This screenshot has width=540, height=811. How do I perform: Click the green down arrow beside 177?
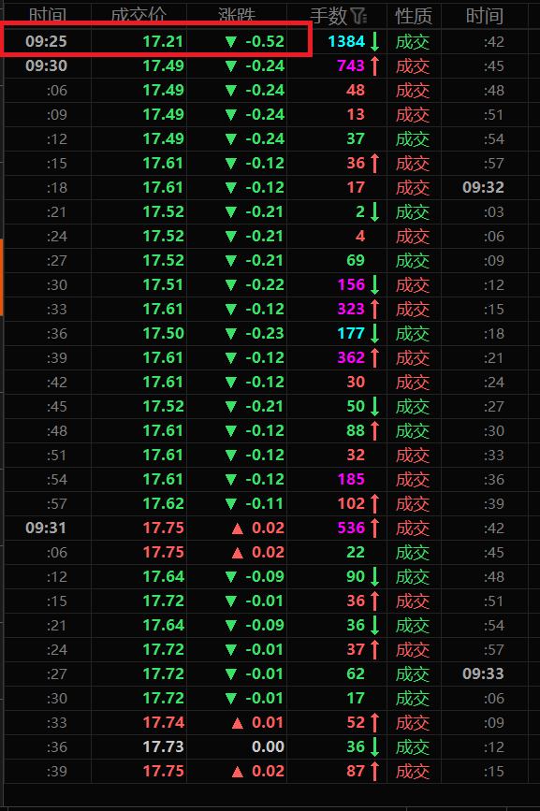pos(375,334)
